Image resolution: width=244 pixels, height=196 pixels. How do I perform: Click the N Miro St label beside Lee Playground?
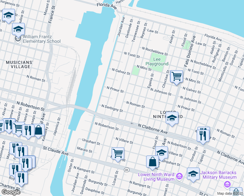pyautogui.click(x=144, y=68)
